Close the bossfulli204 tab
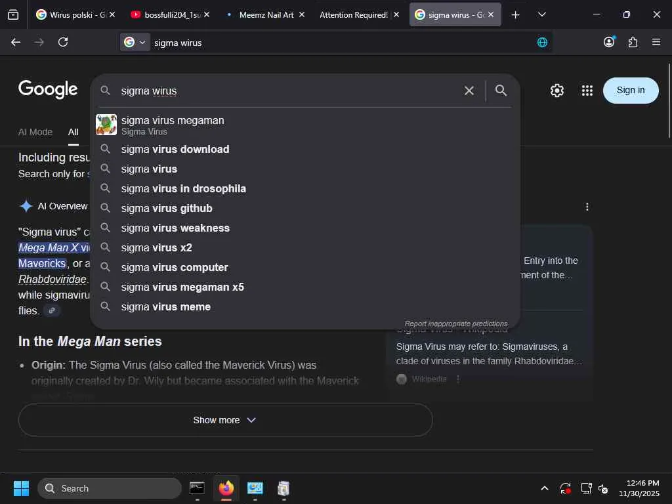The width and height of the screenshot is (672, 504). click(x=207, y=14)
